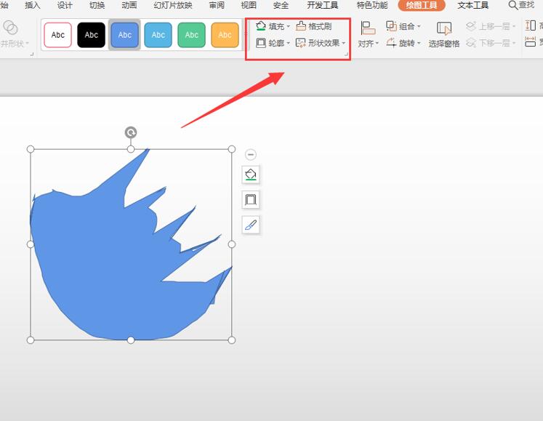
Task: Collapse the floating quick toolbar minus button
Action: coord(251,154)
